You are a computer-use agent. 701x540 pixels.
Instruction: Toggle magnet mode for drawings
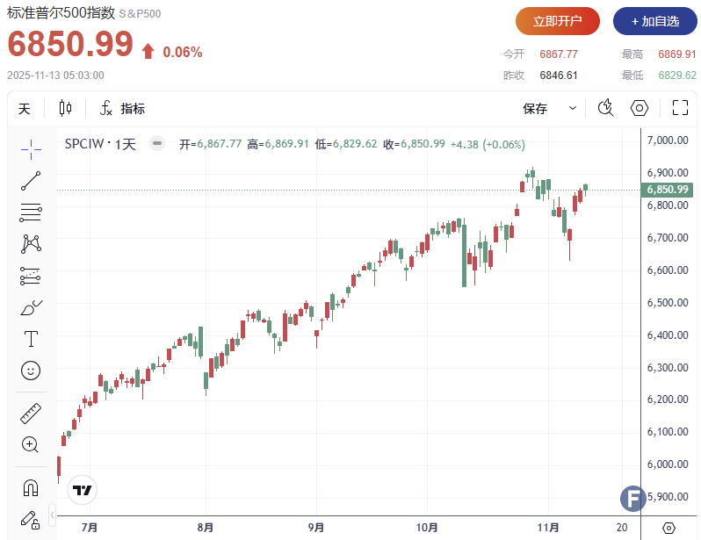(x=31, y=486)
